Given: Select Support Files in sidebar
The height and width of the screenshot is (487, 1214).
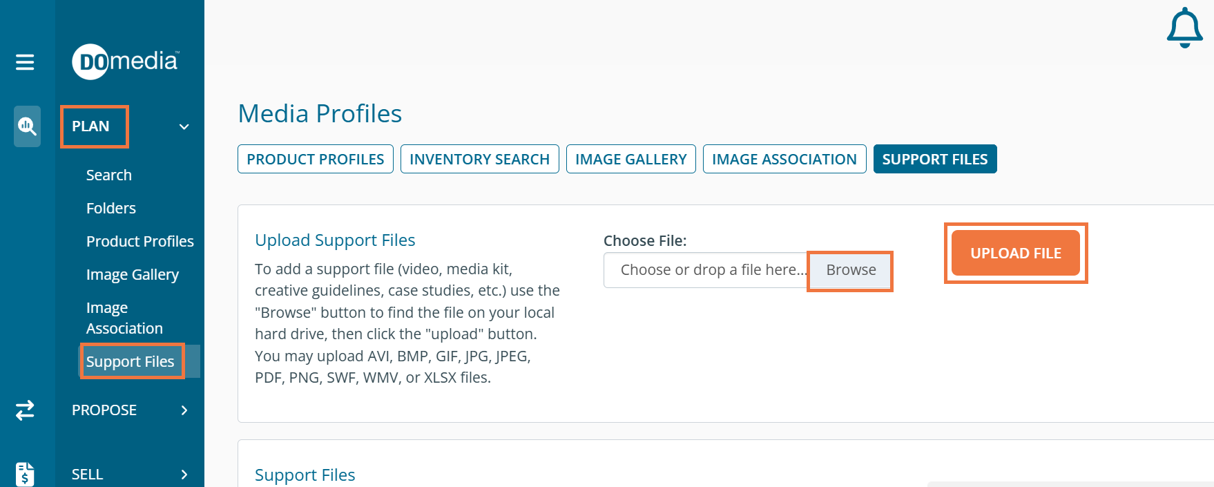Looking at the screenshot, I should click(x=131, y=362).
